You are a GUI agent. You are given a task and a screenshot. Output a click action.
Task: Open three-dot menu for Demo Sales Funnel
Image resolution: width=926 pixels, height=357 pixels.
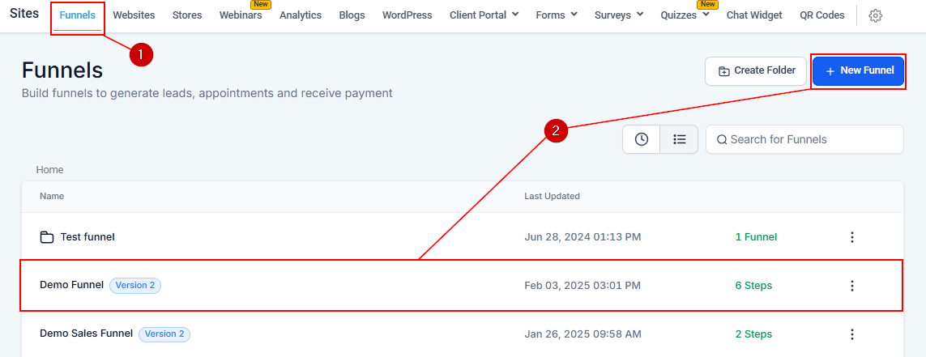point(851,334)
